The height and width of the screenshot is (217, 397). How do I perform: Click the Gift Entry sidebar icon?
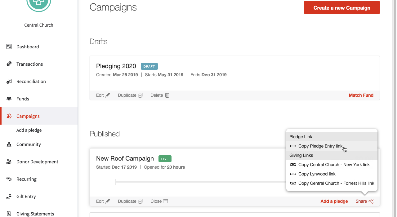coord(9,197)
